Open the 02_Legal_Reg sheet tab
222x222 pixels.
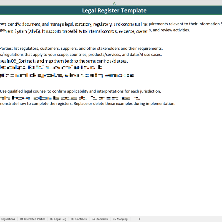point(58,219)
